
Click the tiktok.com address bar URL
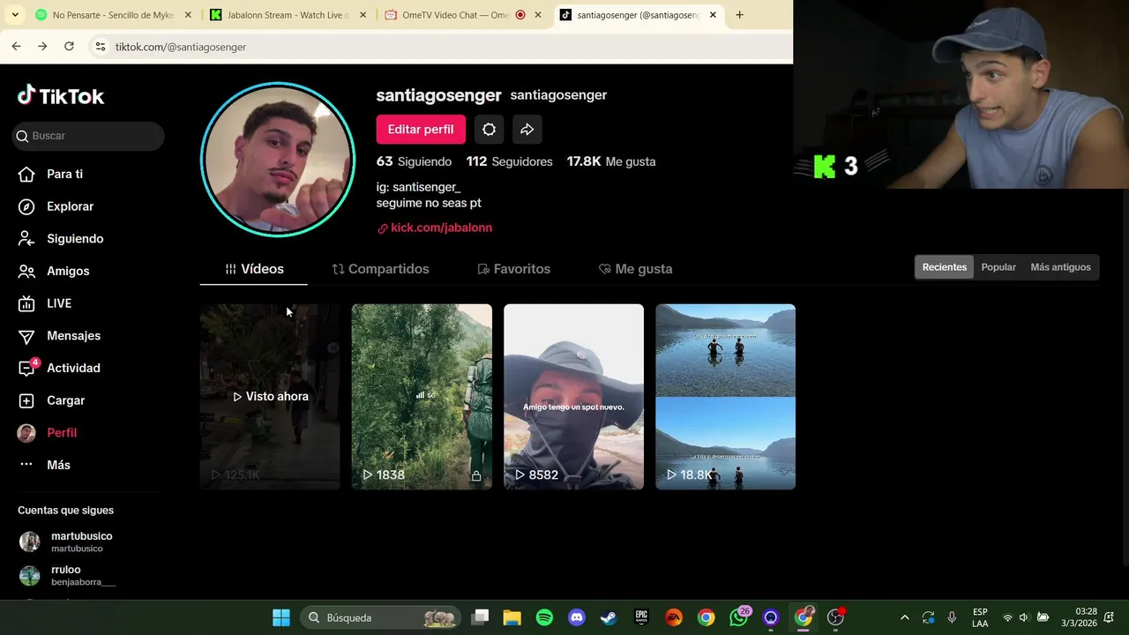[x=181, y=47]
